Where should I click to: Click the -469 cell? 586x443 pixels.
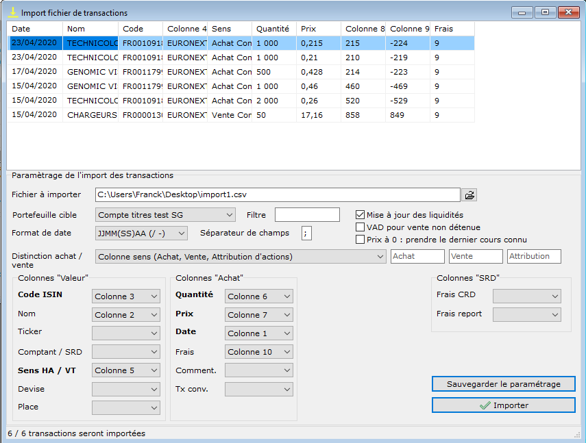coord(407,86)
